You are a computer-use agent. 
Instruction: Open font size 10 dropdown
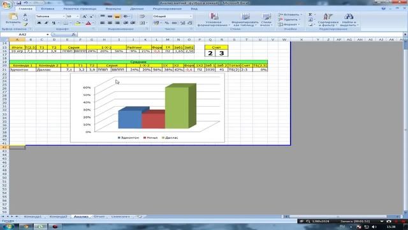click(x=78, y=17)
